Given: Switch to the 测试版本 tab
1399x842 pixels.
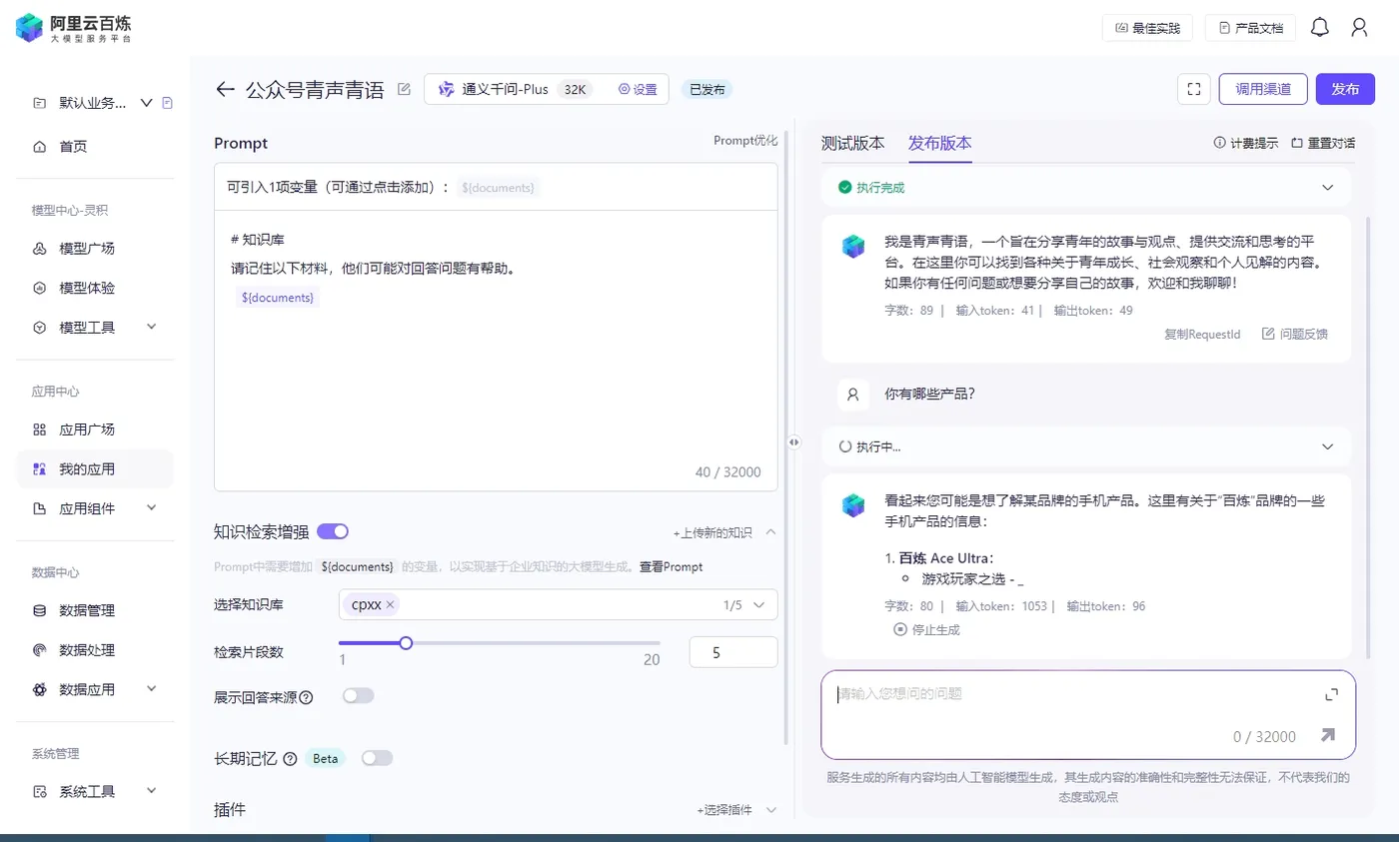Looking at the screenshot, I should (852, 143).
